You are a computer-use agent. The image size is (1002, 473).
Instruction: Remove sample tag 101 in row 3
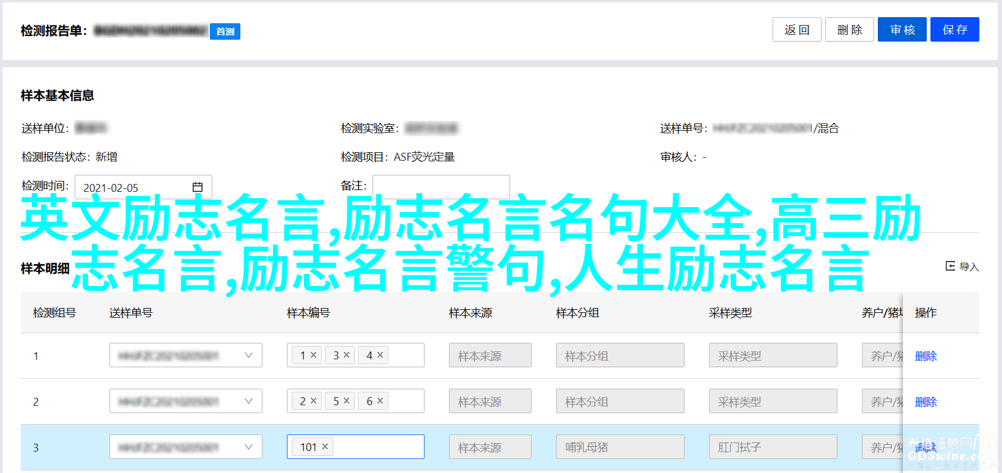coord(325,447)
